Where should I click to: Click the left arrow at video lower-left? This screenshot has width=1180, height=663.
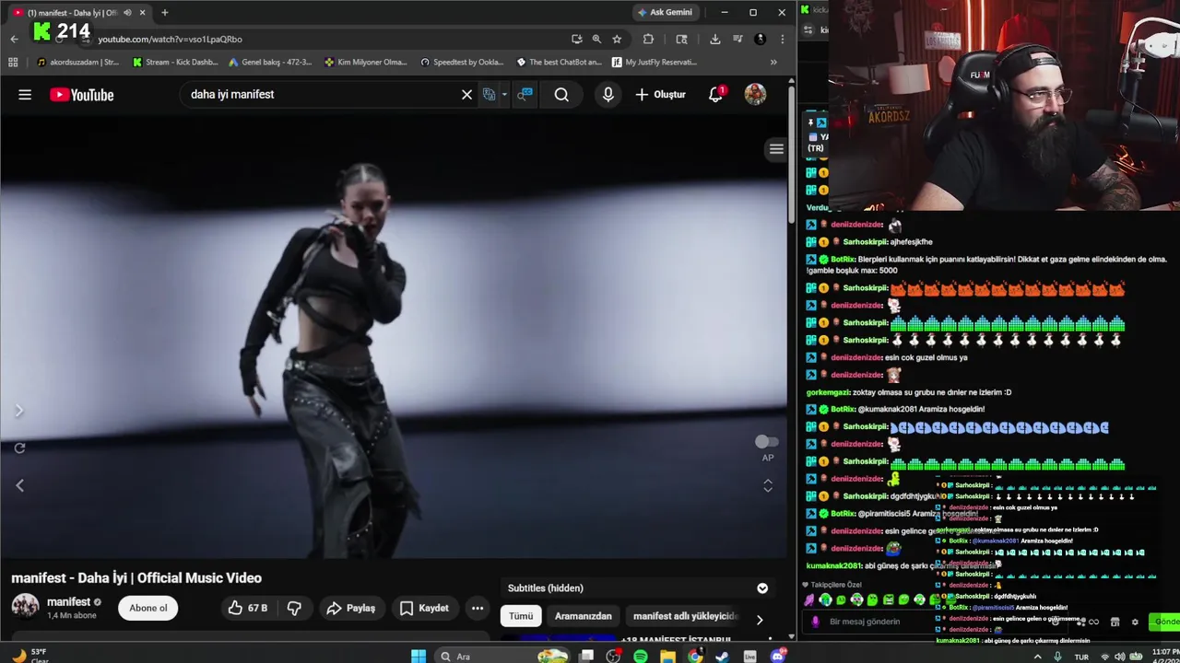pos(19,485)
